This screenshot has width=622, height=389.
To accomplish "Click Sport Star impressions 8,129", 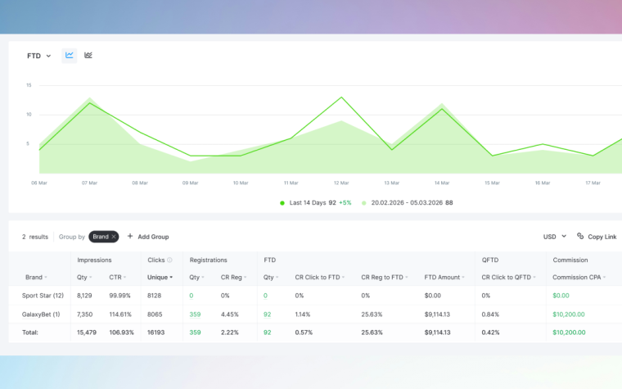I will coord(84,296).
